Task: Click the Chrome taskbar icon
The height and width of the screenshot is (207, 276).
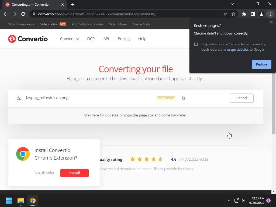Action: (x=33, y=201)
